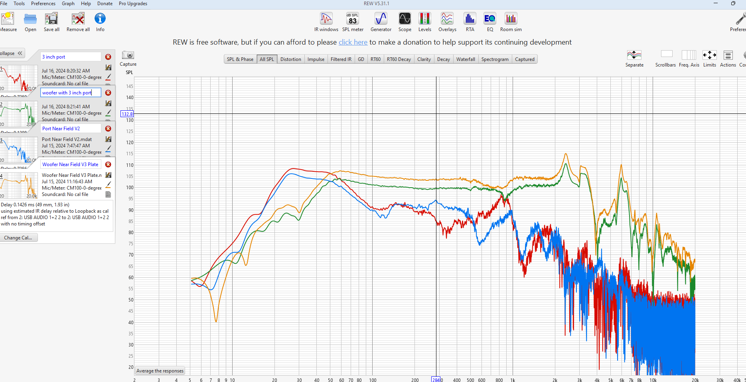The height and width of the screenshot is (382, 746).
Task: Save the '3 inch port' measurement icon
Action: (108, 68)
